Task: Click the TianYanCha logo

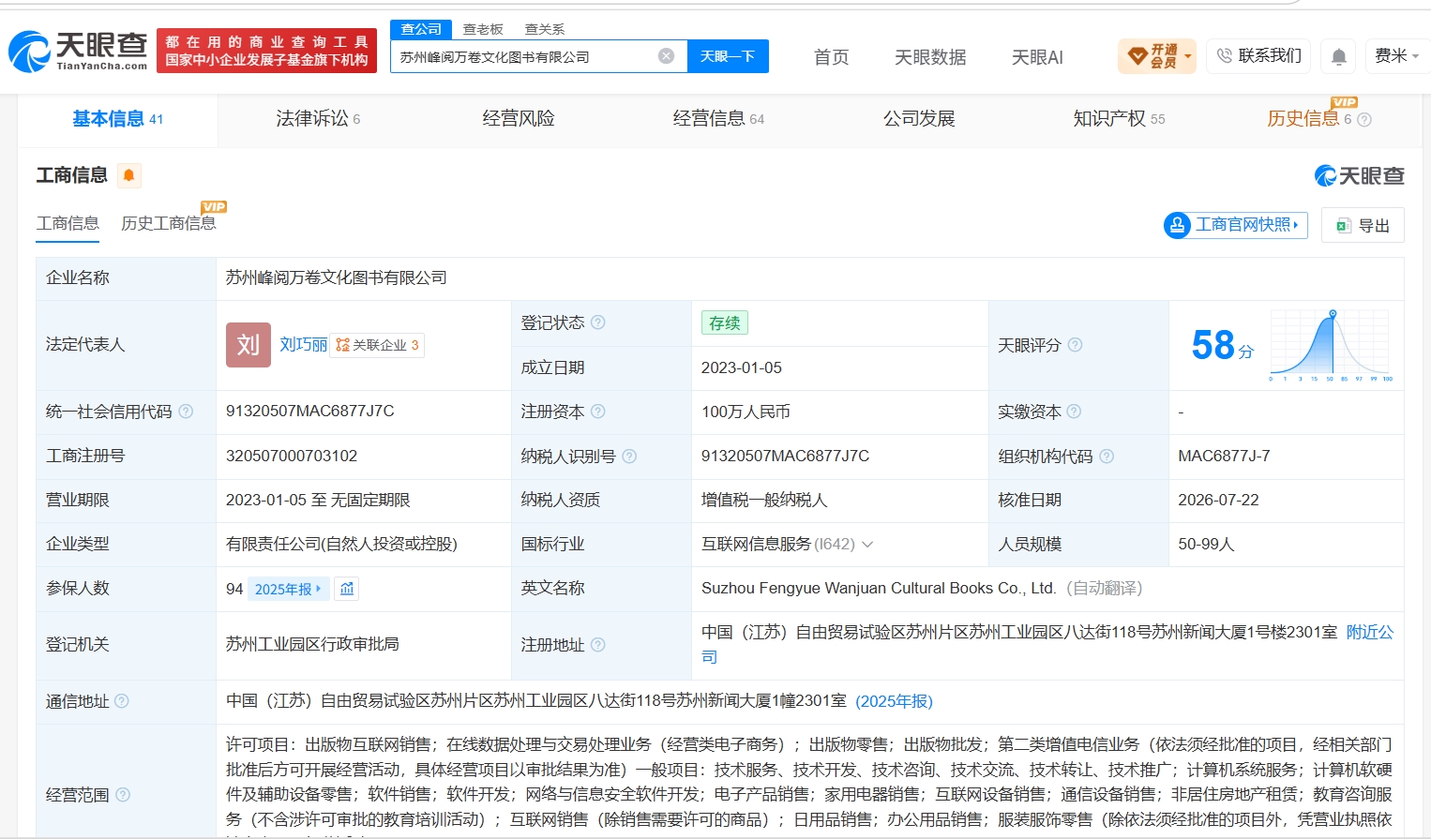Action: click(79, 52)
